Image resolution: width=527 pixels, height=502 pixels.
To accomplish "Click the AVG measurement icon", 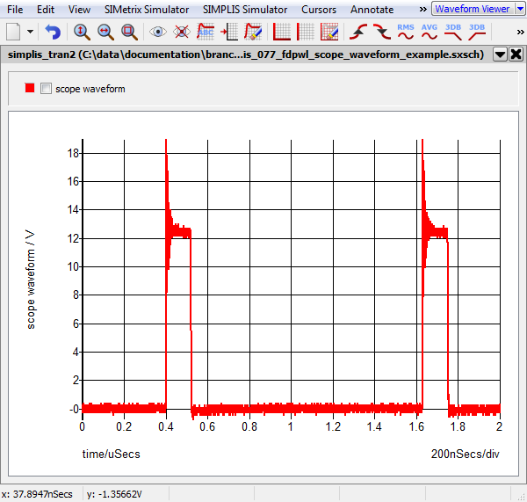I will [x=430, y=32].
